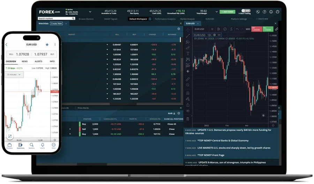Change the chart D interval selector
The image size is (314, 184).
[x=212, y=29]
